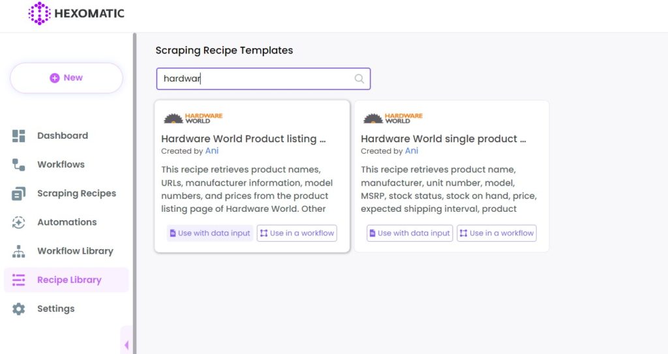Open the Recipe Library menu item
Screen dimensions: 668x354
pos(69,280)
